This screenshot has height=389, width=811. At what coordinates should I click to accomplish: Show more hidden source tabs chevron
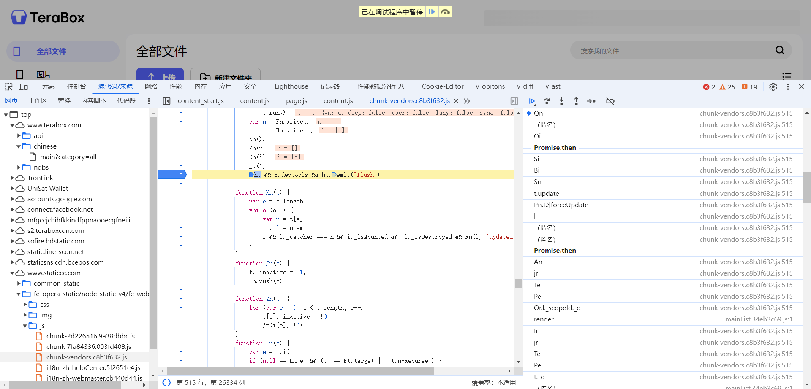pyautogui.click(x=467, y=101)
